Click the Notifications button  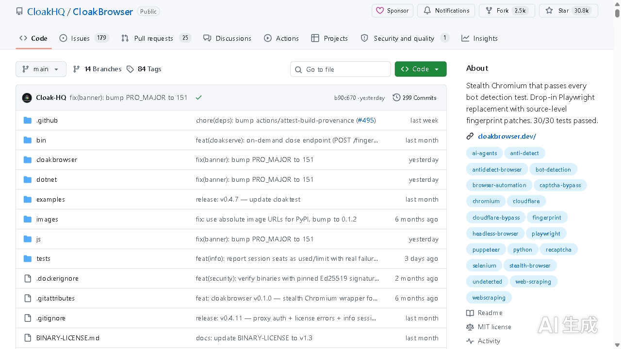click(x=446, y=11)
